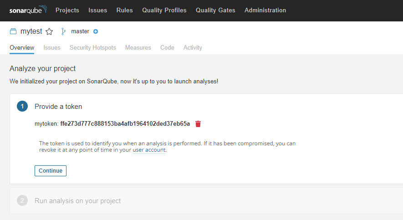
Task: Select the master branch label
Action: coord(80,31)
